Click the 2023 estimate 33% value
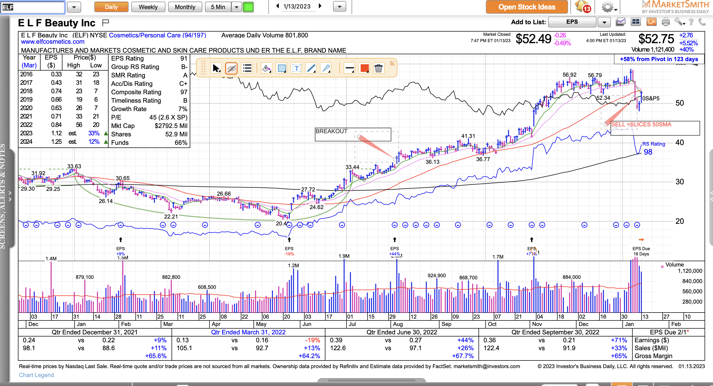Viewport: 713px width, 386px height. tap(94, 133)
